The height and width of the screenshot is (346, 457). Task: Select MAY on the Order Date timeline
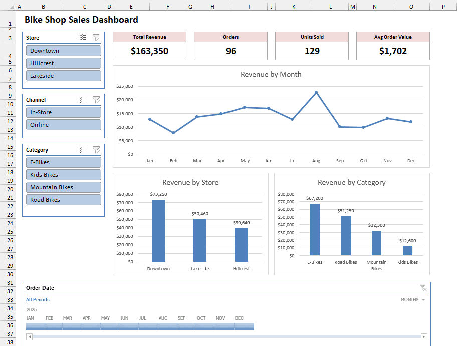pos(110,327)
